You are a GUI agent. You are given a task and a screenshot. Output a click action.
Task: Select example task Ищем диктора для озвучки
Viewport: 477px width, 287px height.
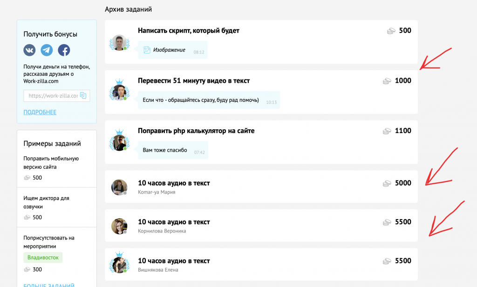point(46,202)
